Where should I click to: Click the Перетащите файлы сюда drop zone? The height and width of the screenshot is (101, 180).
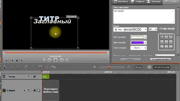(51, 90)
